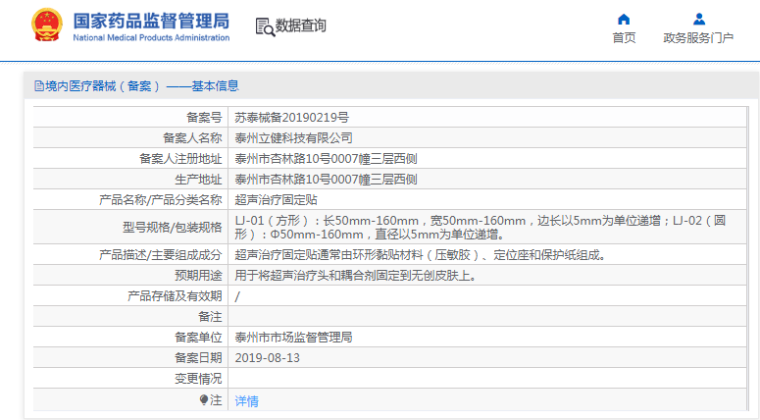
Task: Click the national emblem logo
Action: click(47, 25)
